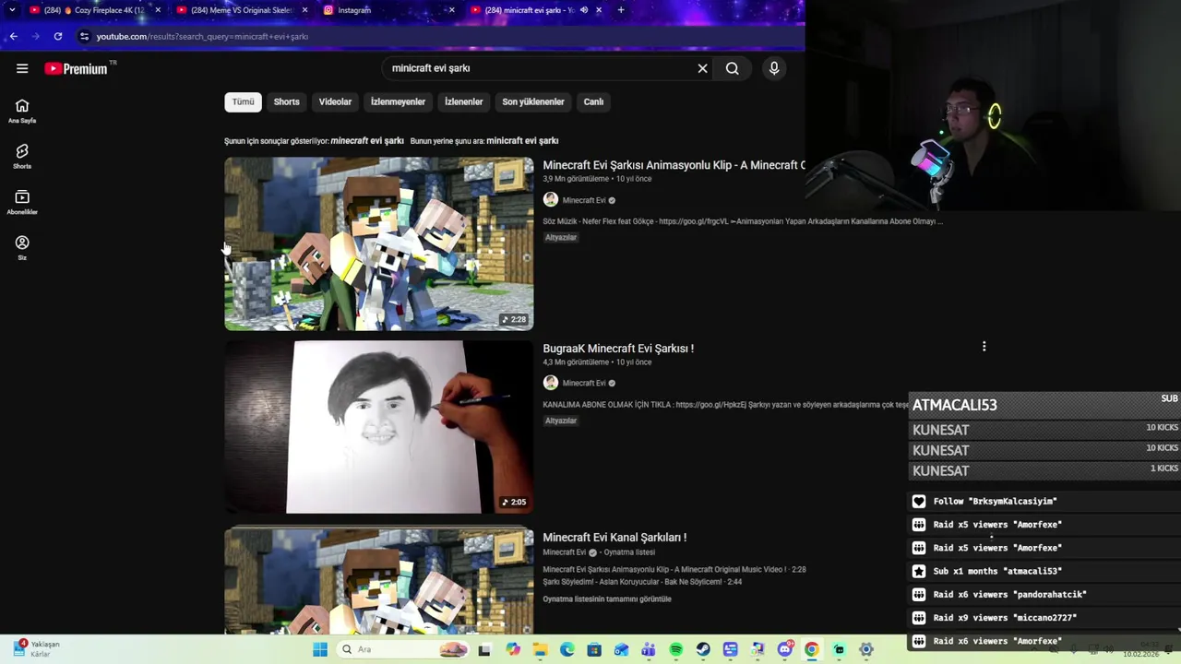Open File Explorer on taskbar
Viewport: 1181px width, 664px height.
click(540, 649)
